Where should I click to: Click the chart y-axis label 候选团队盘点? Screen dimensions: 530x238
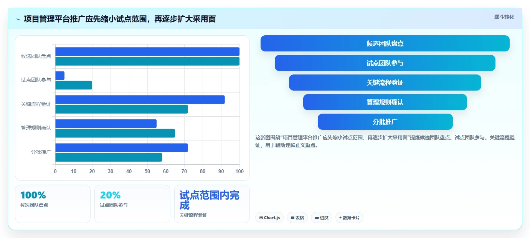point(36,56)
